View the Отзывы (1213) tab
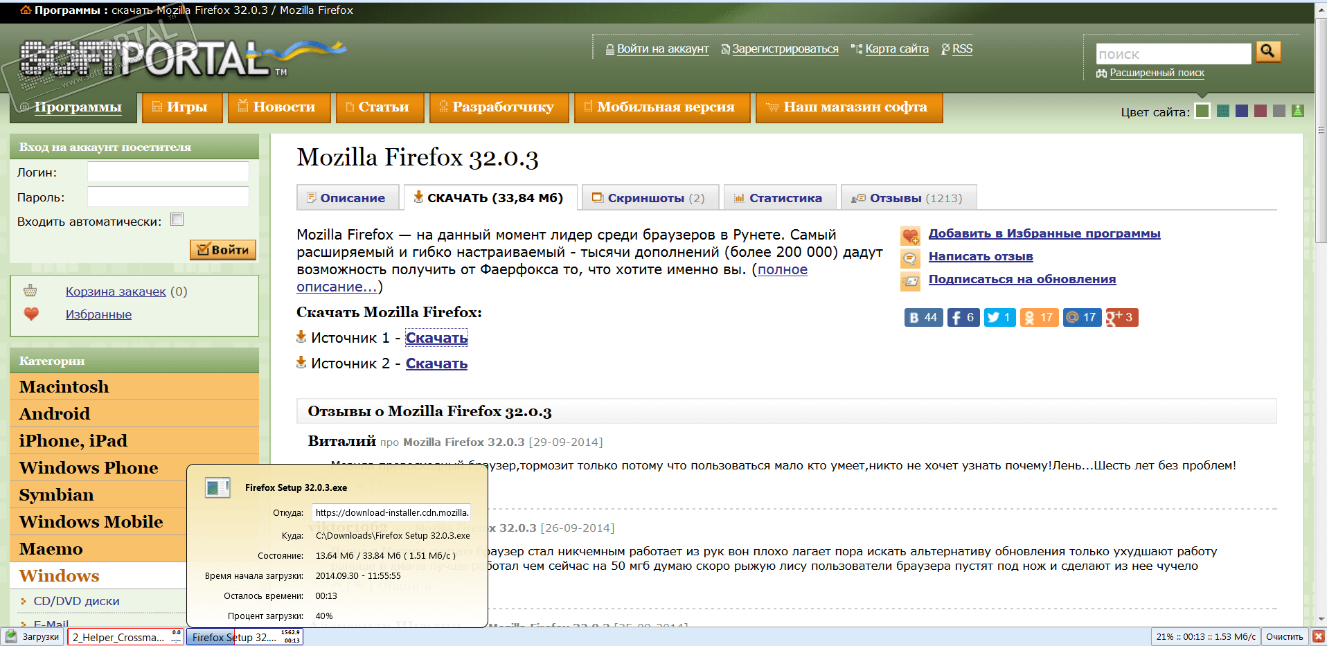The width and height of the screenshot is (1327, 646). (909, 197)
